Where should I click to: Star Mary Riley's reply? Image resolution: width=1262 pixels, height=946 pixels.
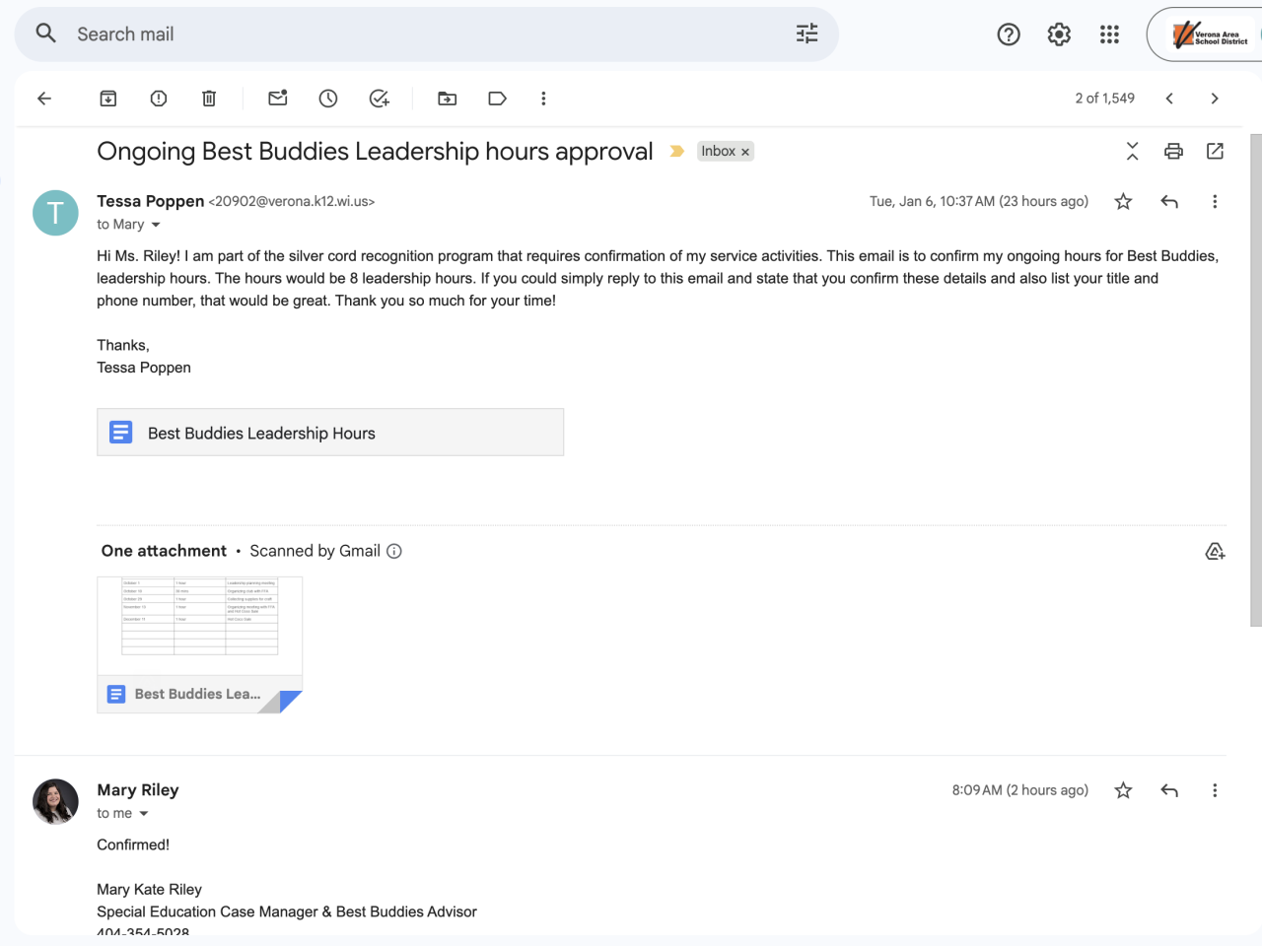pos(1123,790)
